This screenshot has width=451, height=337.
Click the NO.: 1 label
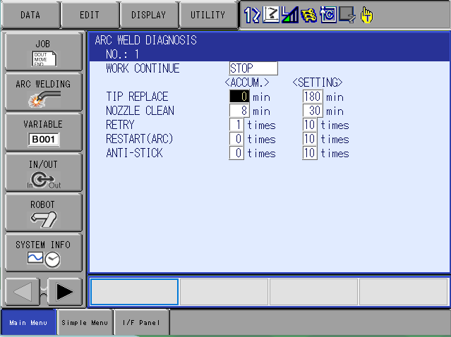point(123,54)
